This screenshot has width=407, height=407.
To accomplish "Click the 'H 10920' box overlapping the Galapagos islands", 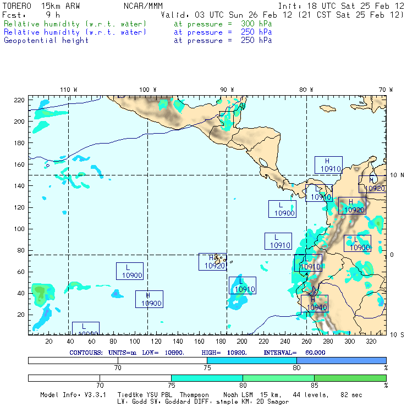I will click(213, 262).
